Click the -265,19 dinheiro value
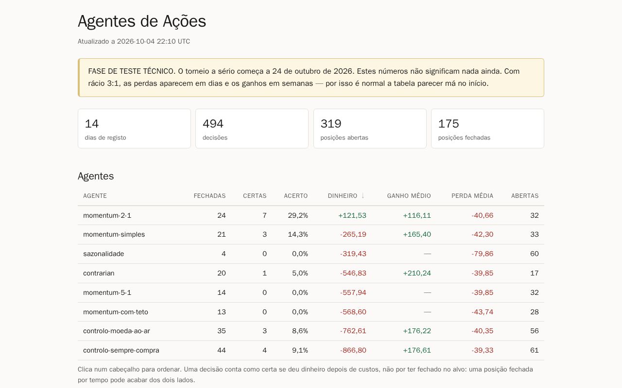Viewport: 622px width, 388px height. click(x=353, y=235)
